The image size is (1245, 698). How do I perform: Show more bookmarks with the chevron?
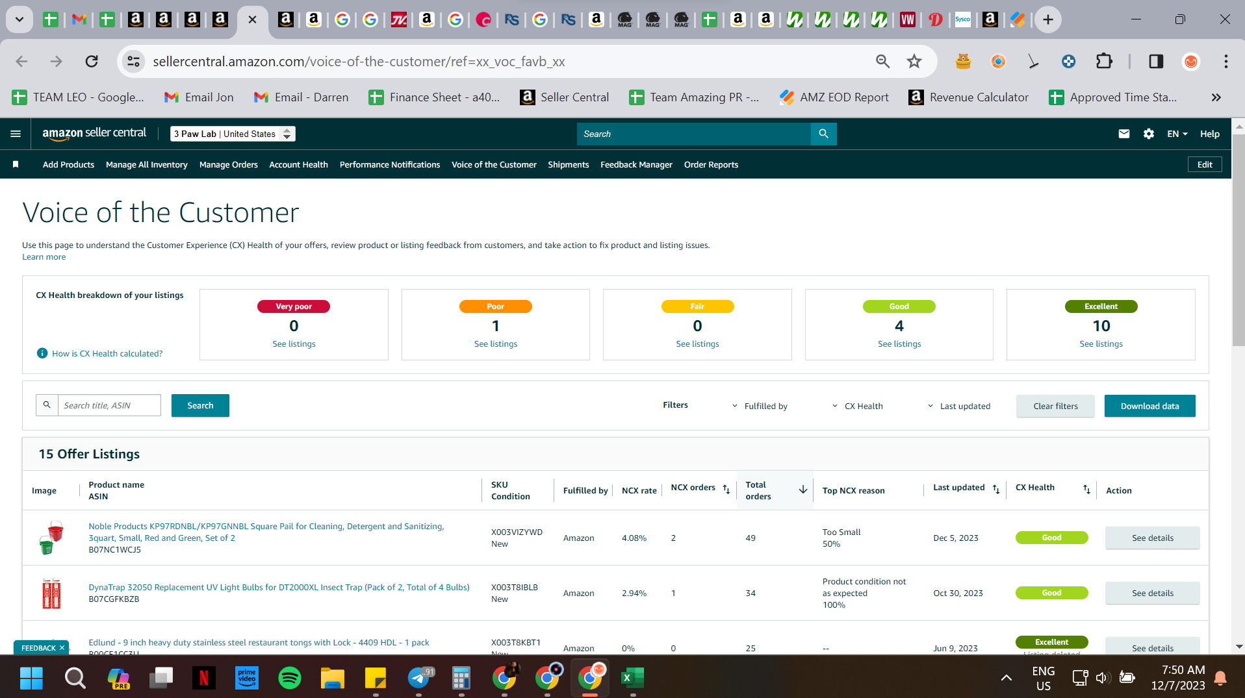click(x=1216, y=97)
